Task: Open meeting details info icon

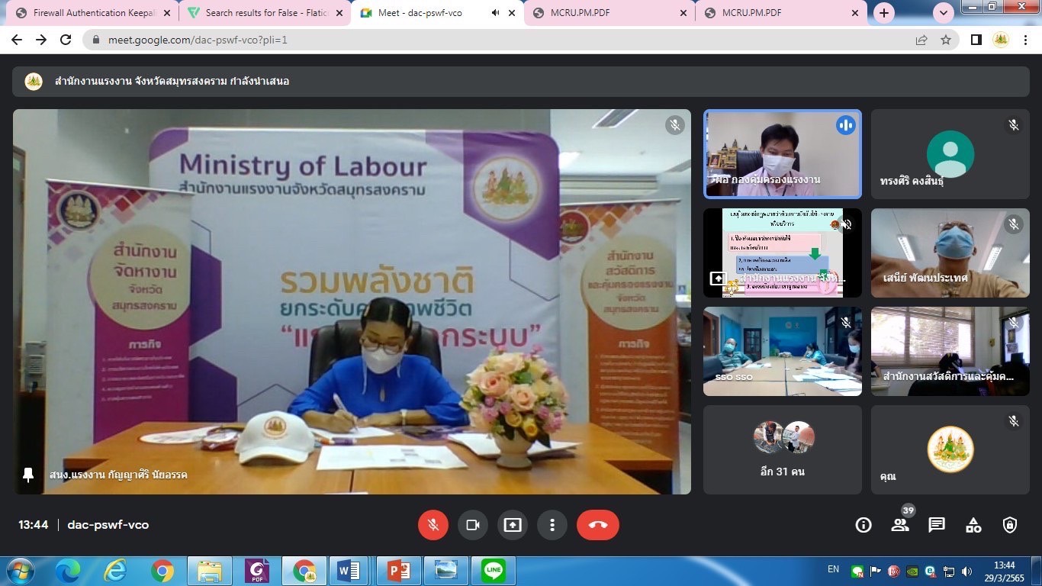Action: 864,525
